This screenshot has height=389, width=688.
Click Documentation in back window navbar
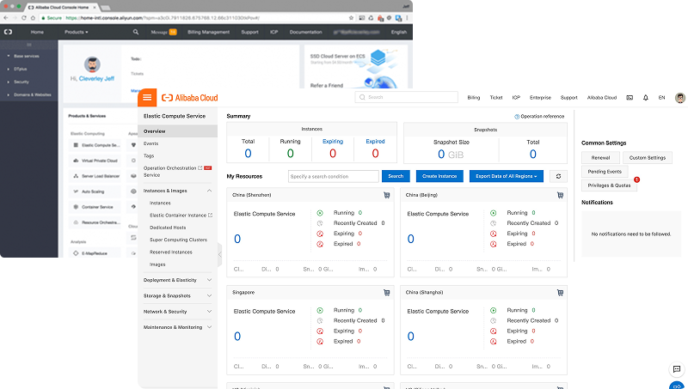click(306, 32)
